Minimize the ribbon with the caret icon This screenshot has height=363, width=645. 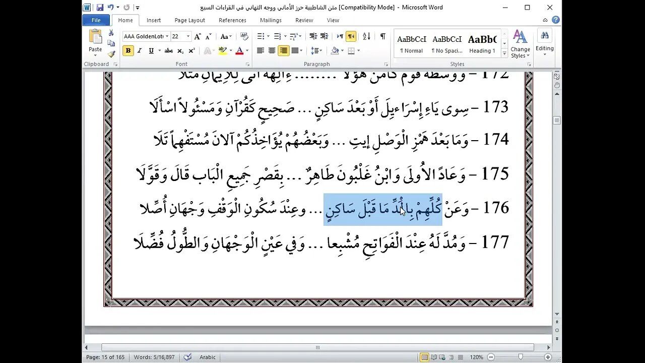click(545, 20)
